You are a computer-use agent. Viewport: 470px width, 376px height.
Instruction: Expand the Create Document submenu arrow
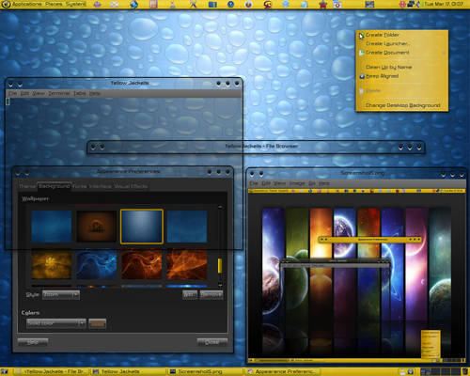pos(444,53)
